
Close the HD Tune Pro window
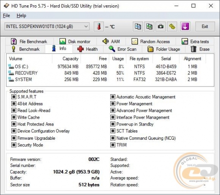pyautogui.click(x=211, y=6)
